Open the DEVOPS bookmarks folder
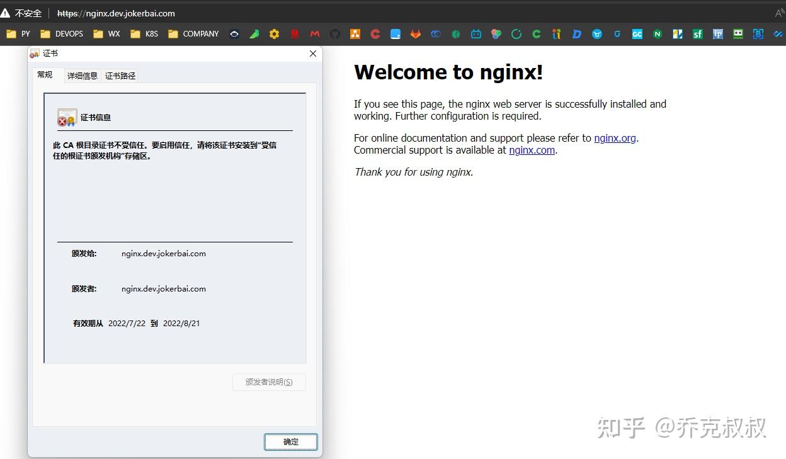 tap(62, 34)
